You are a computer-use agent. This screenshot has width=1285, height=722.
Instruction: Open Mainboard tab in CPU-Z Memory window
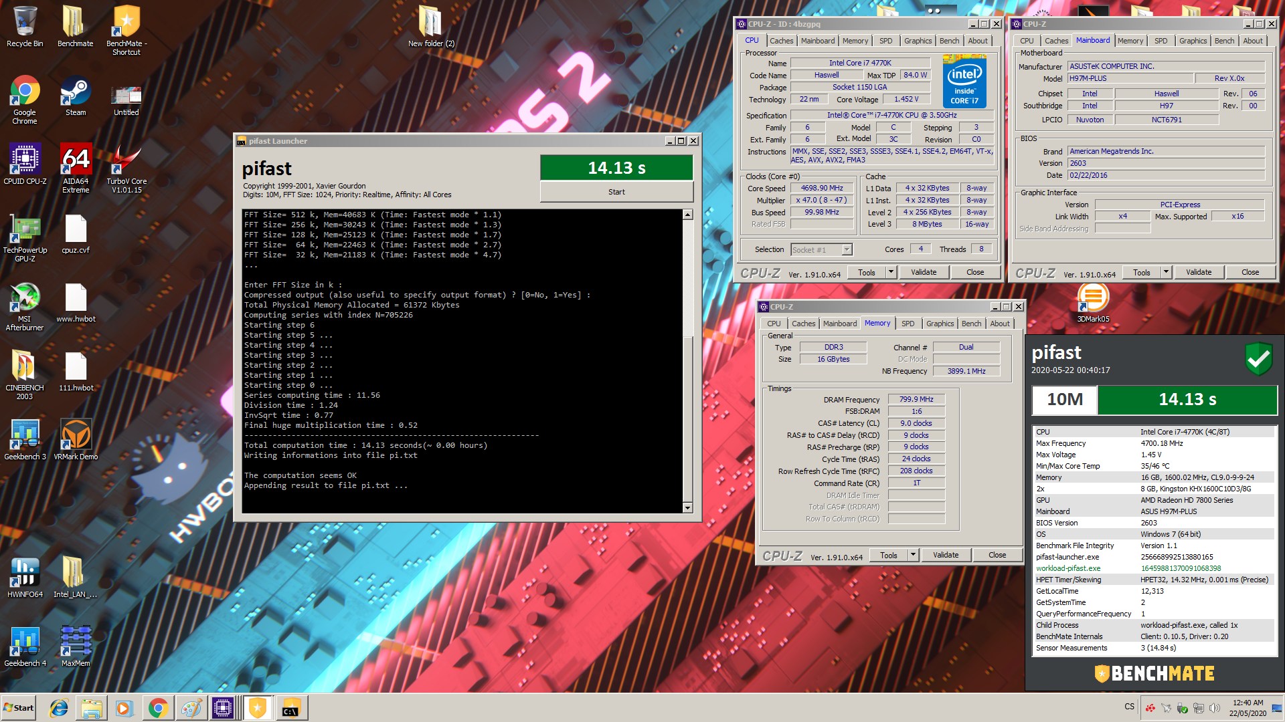click(x=839, y=324)
